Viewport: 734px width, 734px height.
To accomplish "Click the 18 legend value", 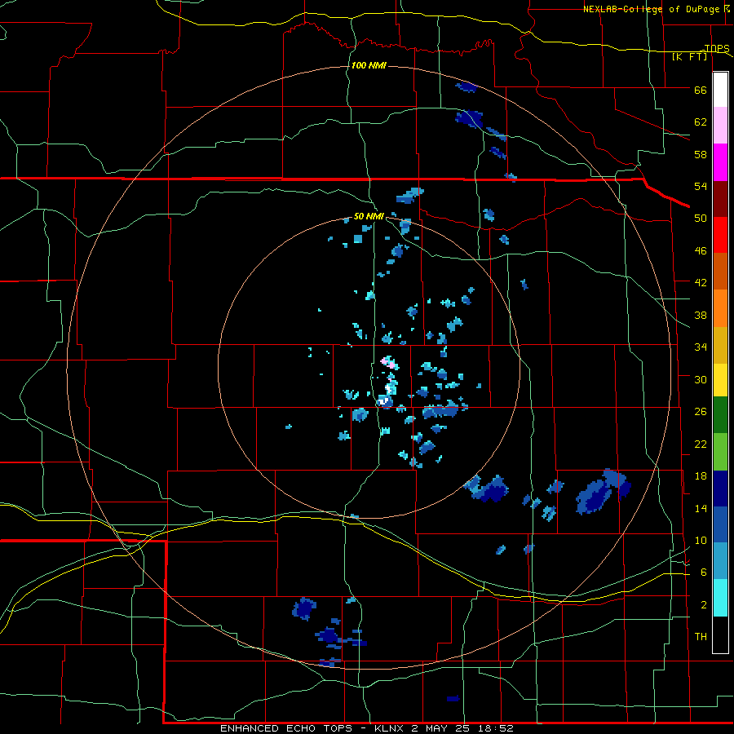I will click(701, 475).
